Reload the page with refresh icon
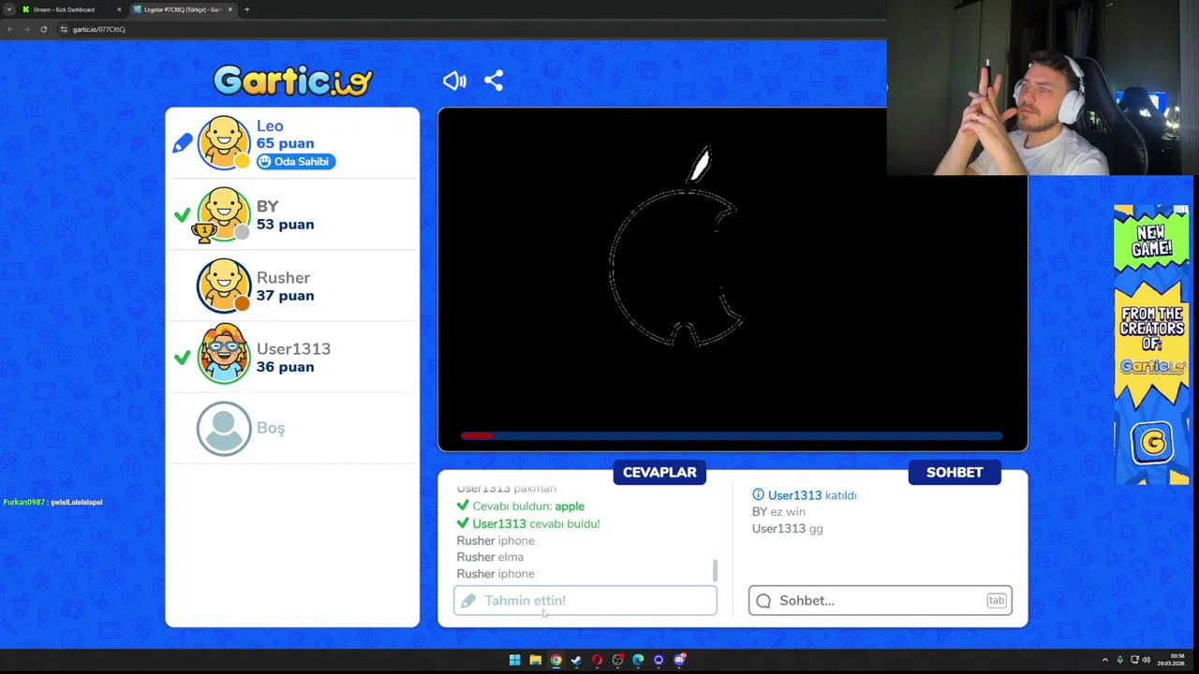This screenshot has height=674, width=1199. point(43,29)
